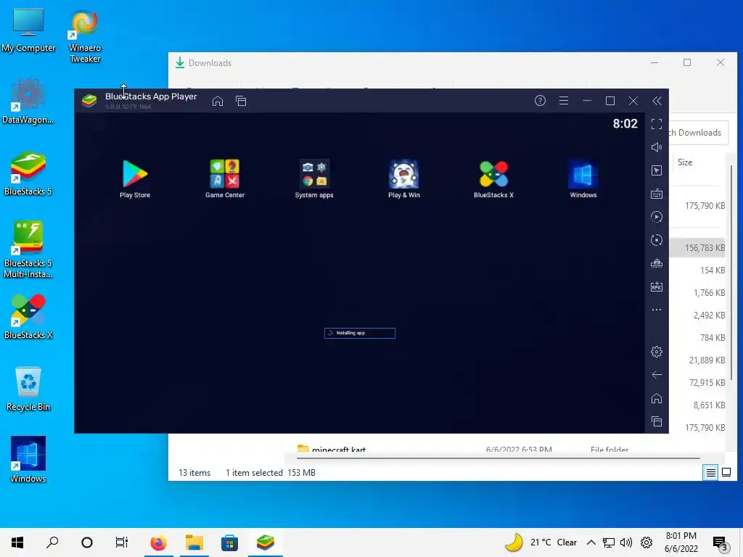Open keyboard game controls in sidebar
This screenshot has width=743, height=557.
(657, 194)
